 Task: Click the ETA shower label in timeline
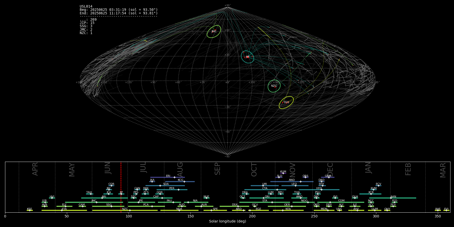click(64, 209)
